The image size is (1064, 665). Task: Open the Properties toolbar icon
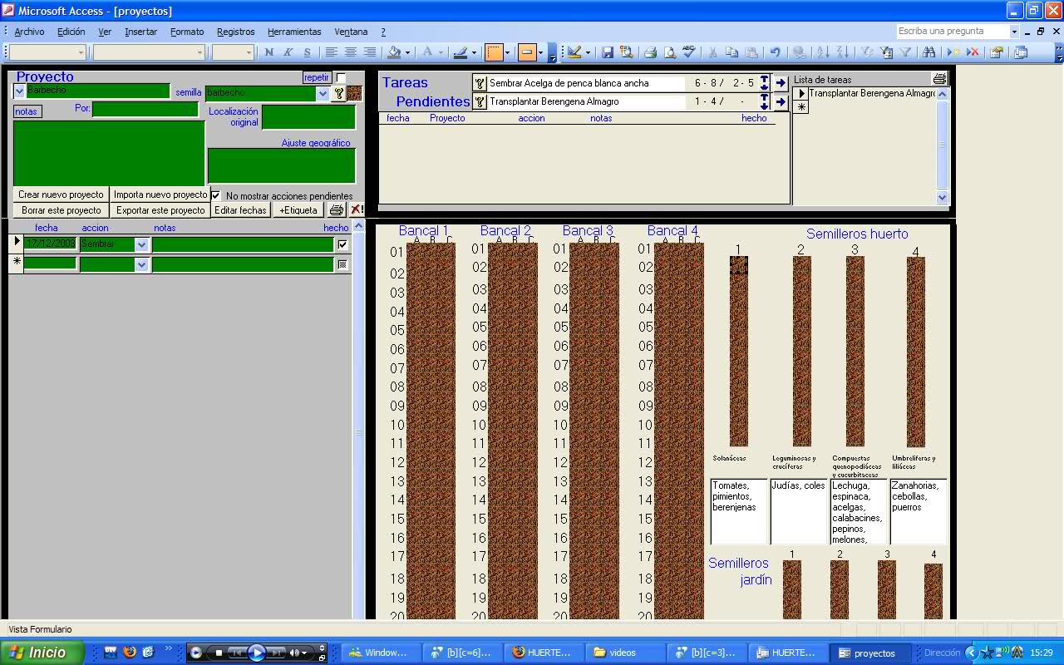tap(996, 52)
